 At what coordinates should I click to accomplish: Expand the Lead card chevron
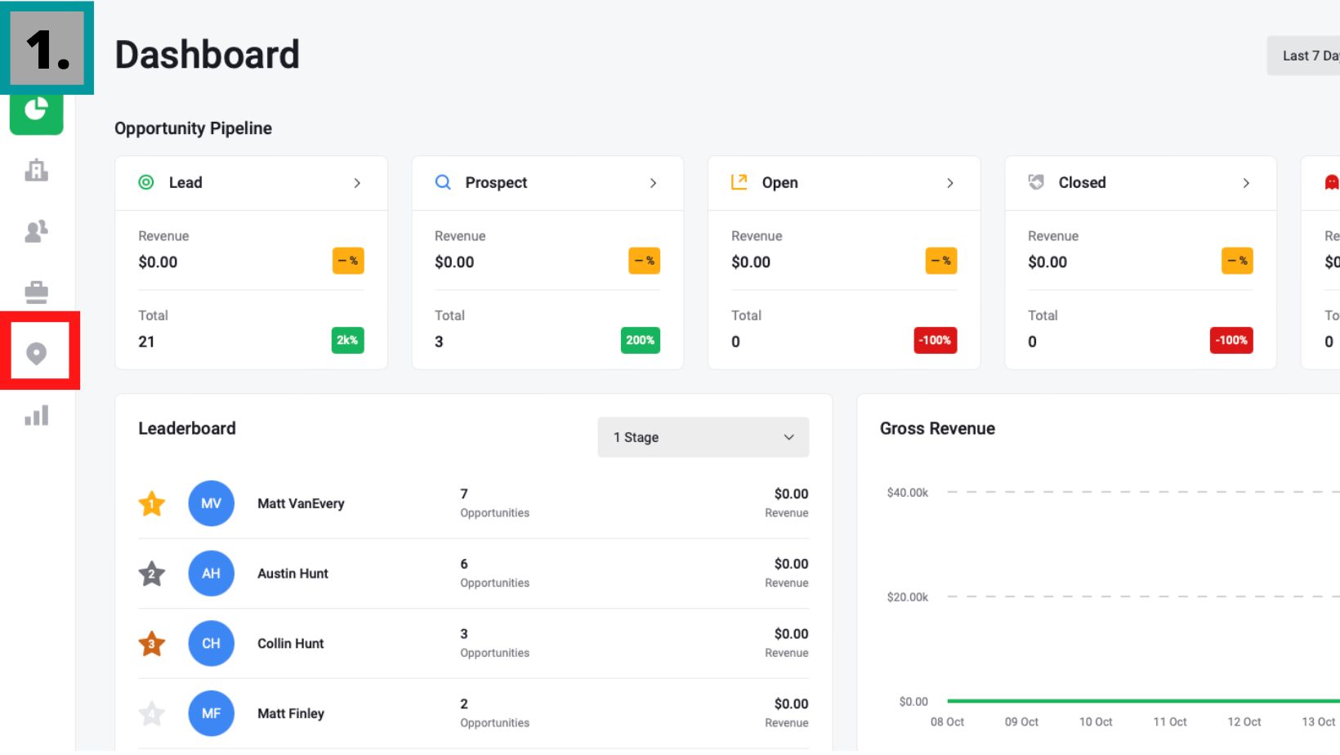click(x=357, y=183)
